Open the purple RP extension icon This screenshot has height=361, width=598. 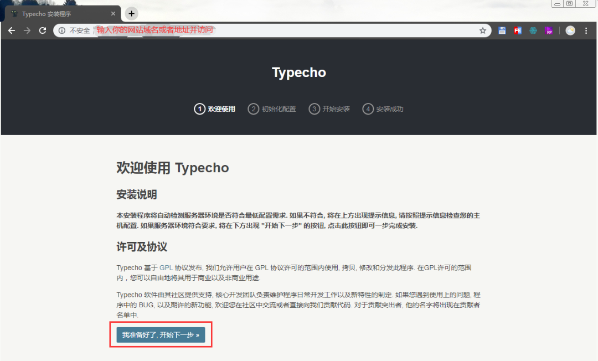click(549, 30)
